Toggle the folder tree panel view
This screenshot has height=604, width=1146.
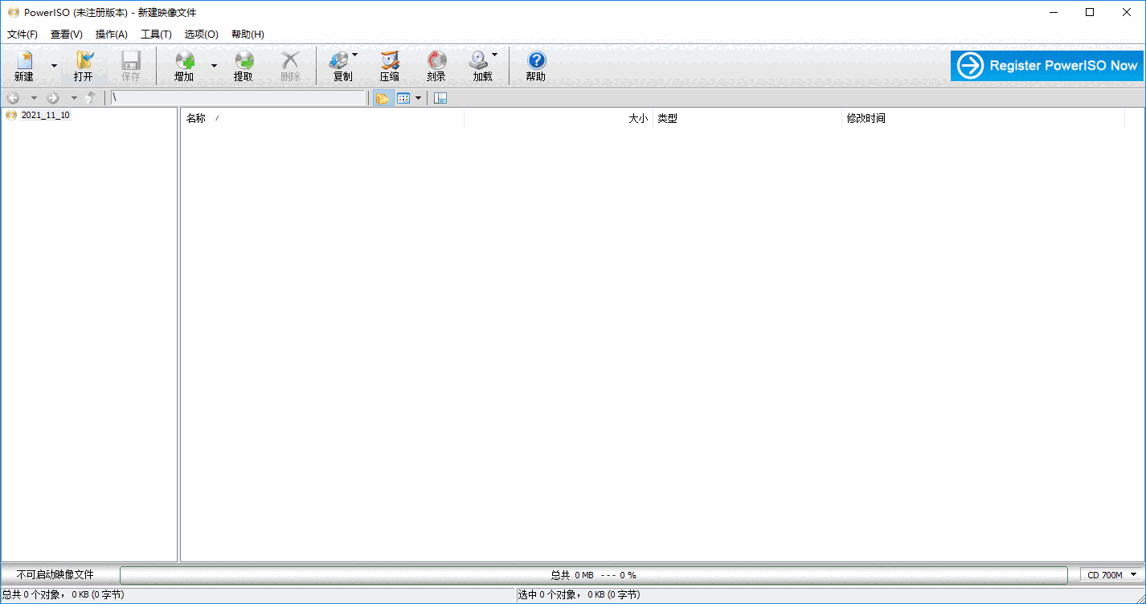[x=440, y=97]
